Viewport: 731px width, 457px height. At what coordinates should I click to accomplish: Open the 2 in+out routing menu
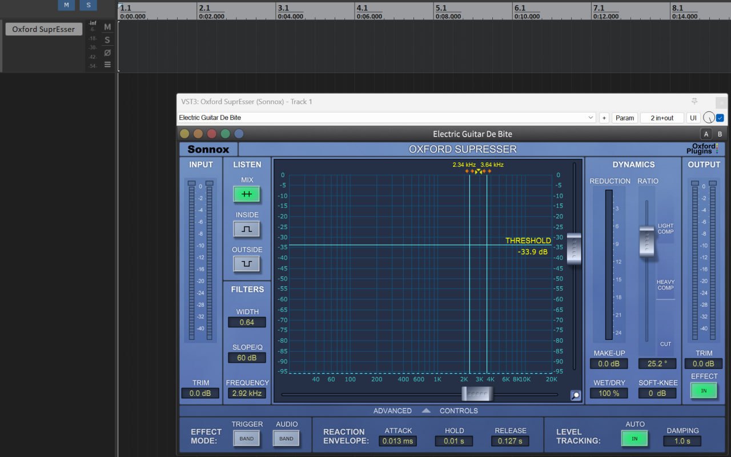(661, 118)
